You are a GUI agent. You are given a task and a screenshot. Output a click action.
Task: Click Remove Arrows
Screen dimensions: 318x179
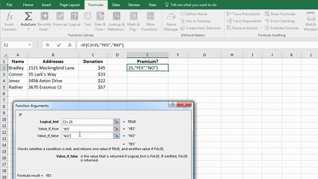(242, 28)
